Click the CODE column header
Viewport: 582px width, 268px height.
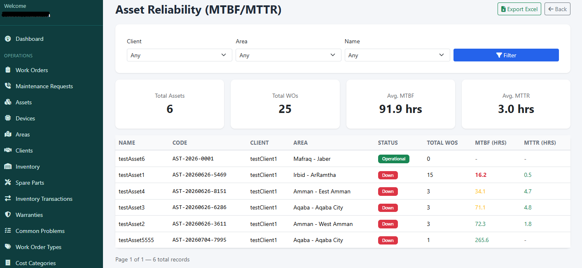pyautogui.click(x=180, y=143)
